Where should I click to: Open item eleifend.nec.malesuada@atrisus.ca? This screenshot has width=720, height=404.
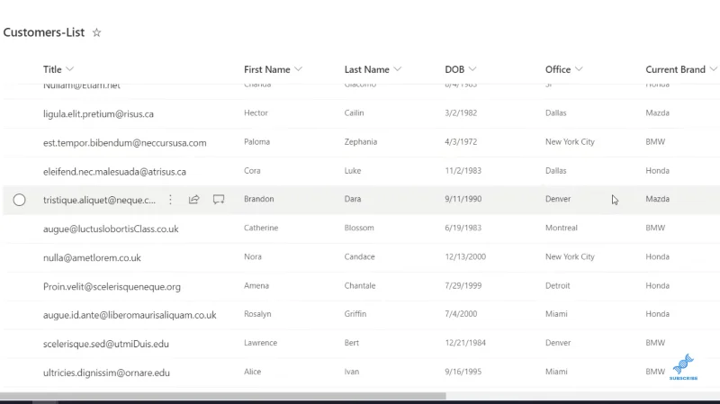[115, 172]
